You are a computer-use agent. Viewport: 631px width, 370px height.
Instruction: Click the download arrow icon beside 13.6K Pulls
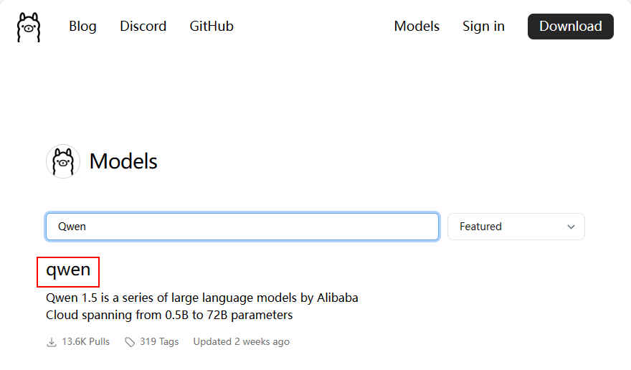pyautogui.click(x=52, y=342)
